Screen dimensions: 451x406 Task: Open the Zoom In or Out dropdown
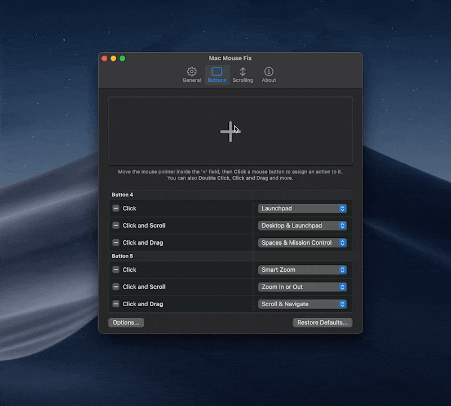303,286
